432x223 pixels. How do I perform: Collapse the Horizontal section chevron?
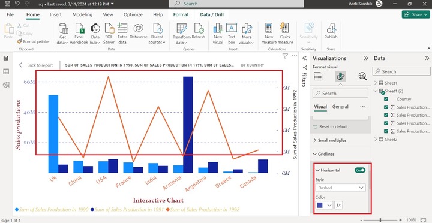point(317,170)
